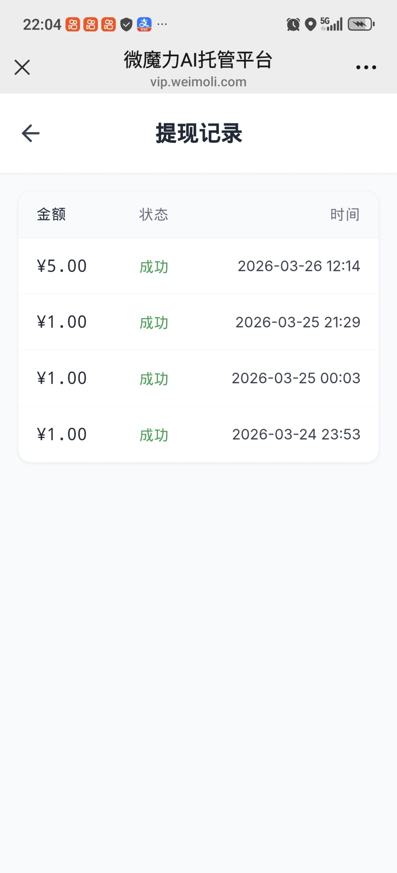
Task: Tap the alarm clock status icon
Action: [293, 25]
